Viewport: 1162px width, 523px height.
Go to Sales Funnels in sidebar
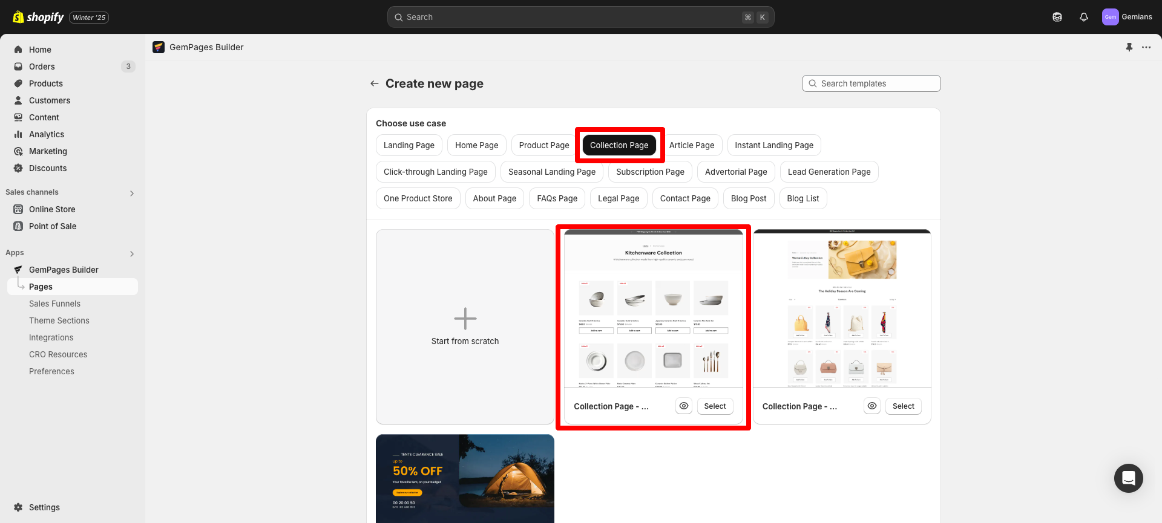54,304
